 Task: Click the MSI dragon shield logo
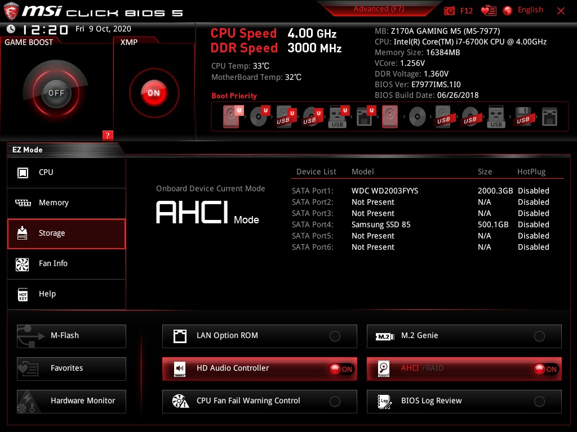click(11, 12)
